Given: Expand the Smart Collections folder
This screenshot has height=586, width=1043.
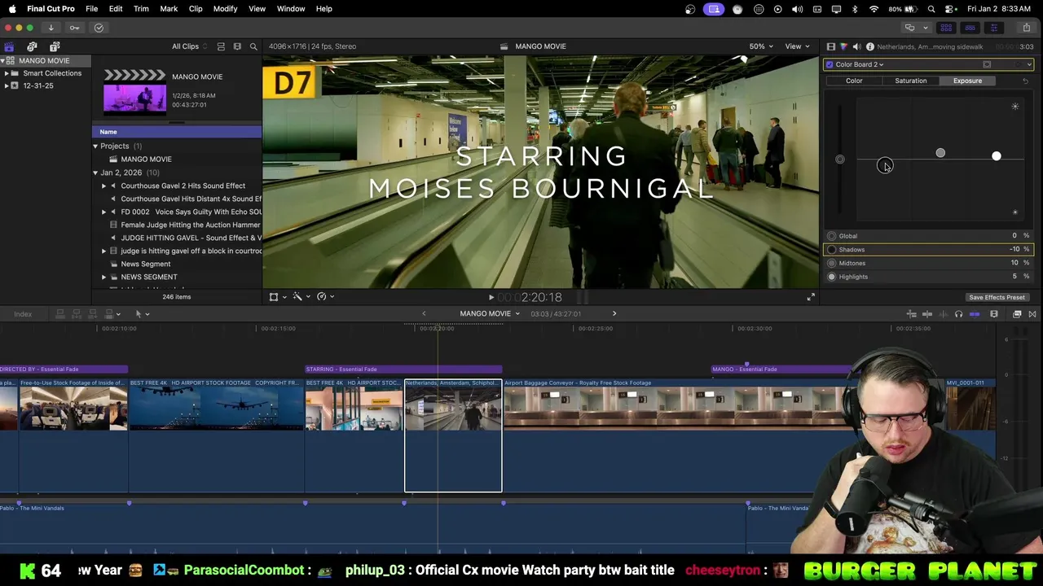Looking at the screenshot, I should (x=7, y=73).
